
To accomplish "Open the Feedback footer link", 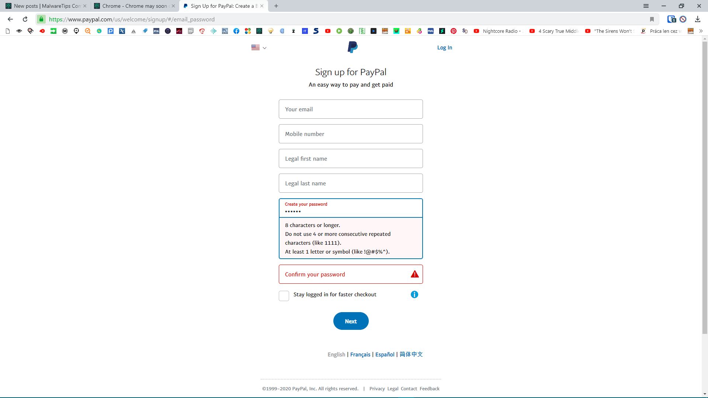I will click(429, 389).
